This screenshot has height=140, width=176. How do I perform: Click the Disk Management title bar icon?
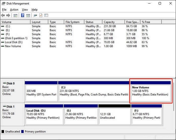tap(3, 4)
